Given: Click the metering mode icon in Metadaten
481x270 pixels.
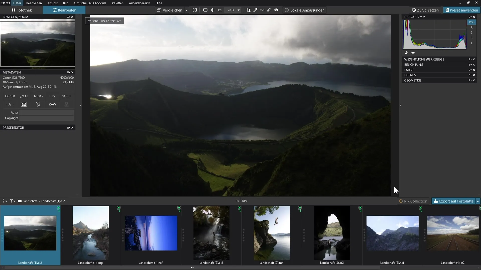Looking at the screenshot, I should [x=24, y=104].
